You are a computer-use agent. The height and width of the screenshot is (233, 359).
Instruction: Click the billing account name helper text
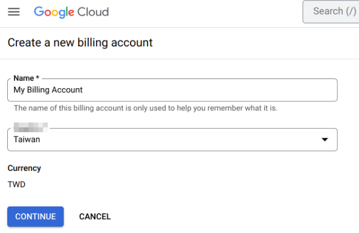click(146, 108)
